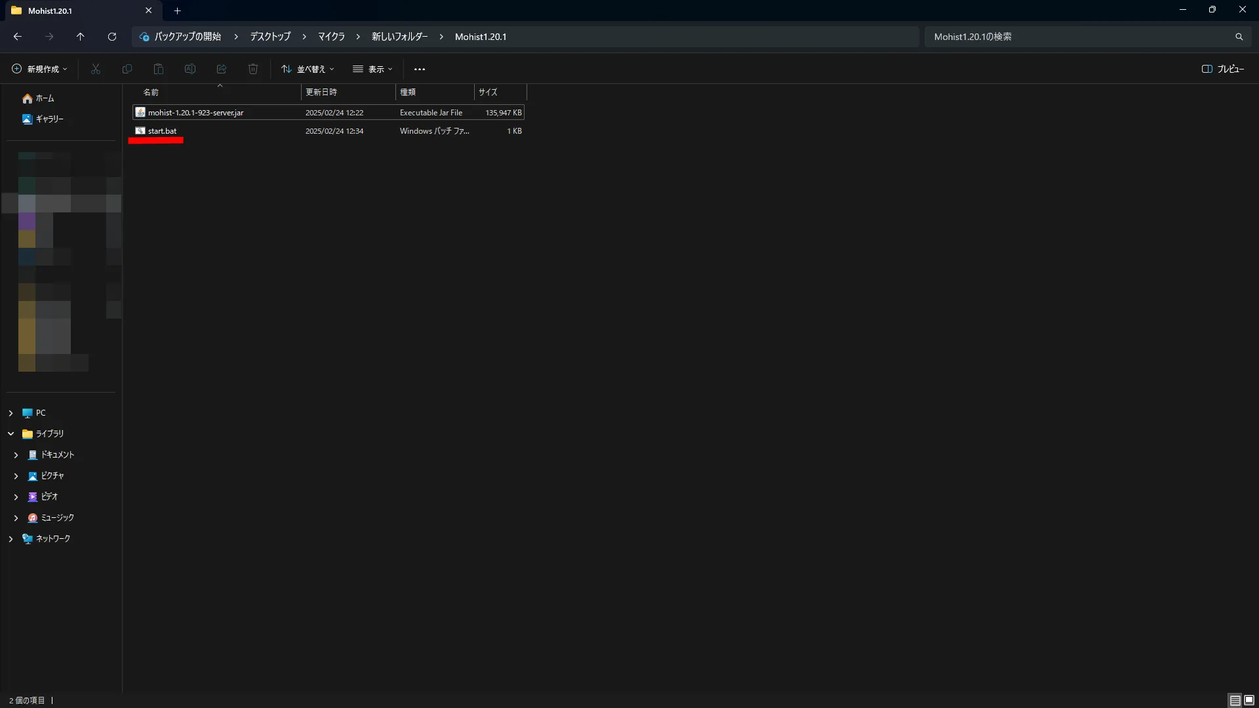Go back with the left arrow button
Viewport: 1259px width, 708px height.
(18, 37)
